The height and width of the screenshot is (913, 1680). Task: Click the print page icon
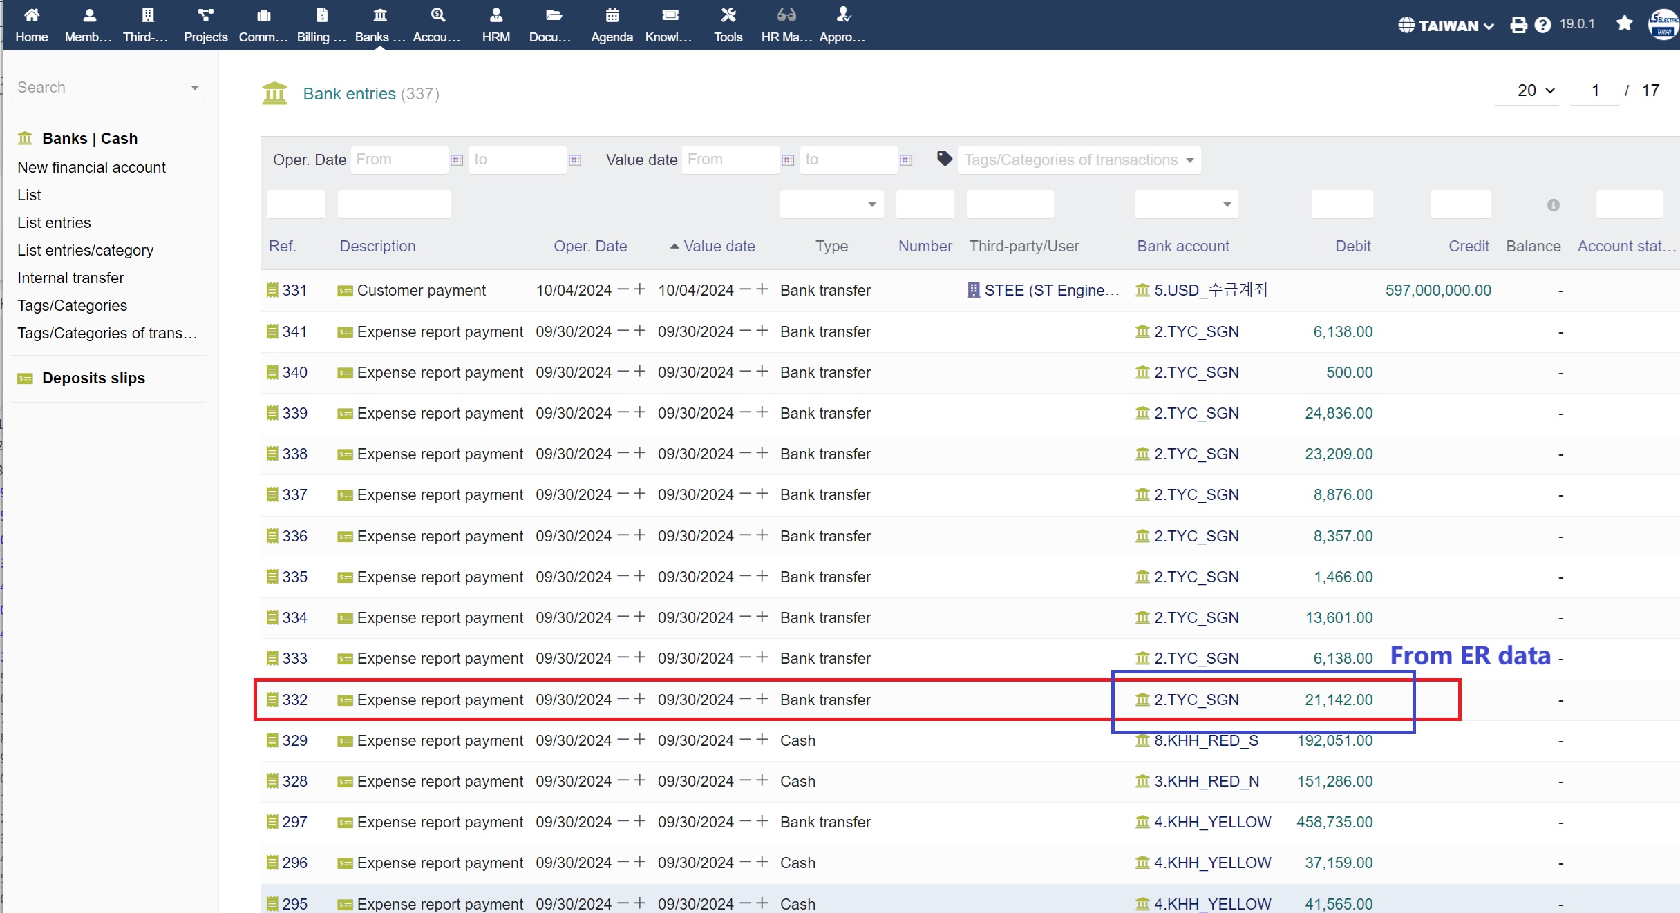click(x=1518, y=25)
